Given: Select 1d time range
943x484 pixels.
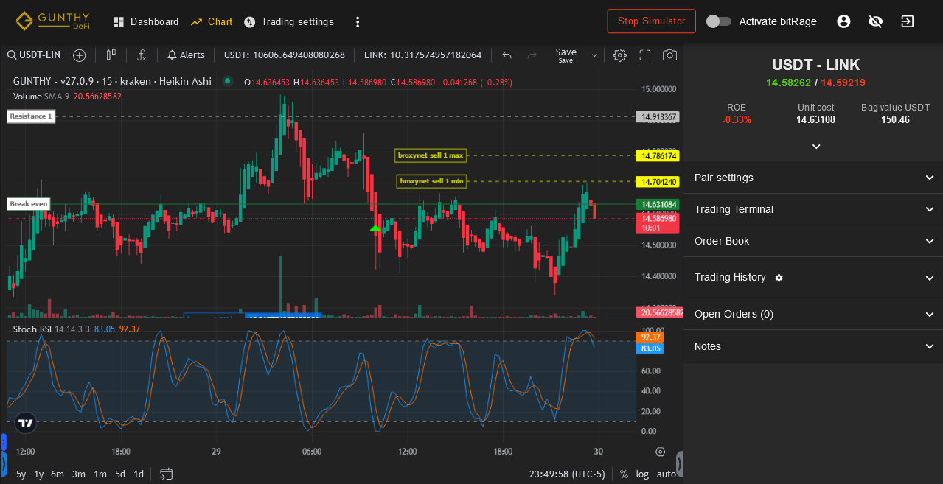Looking at the screenshot, I should pos(139,474).
